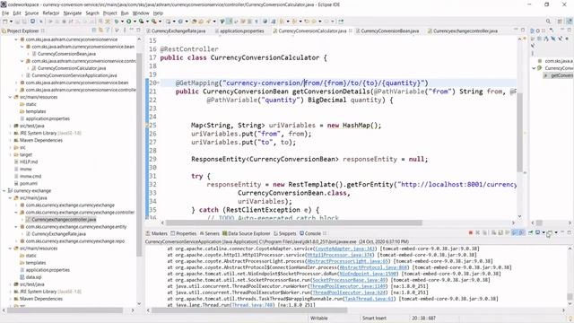This screenshot has width=574, height=323.
Task: Toggle Show Console When Standard Out Changes
Action: click(x=515, y=232)
